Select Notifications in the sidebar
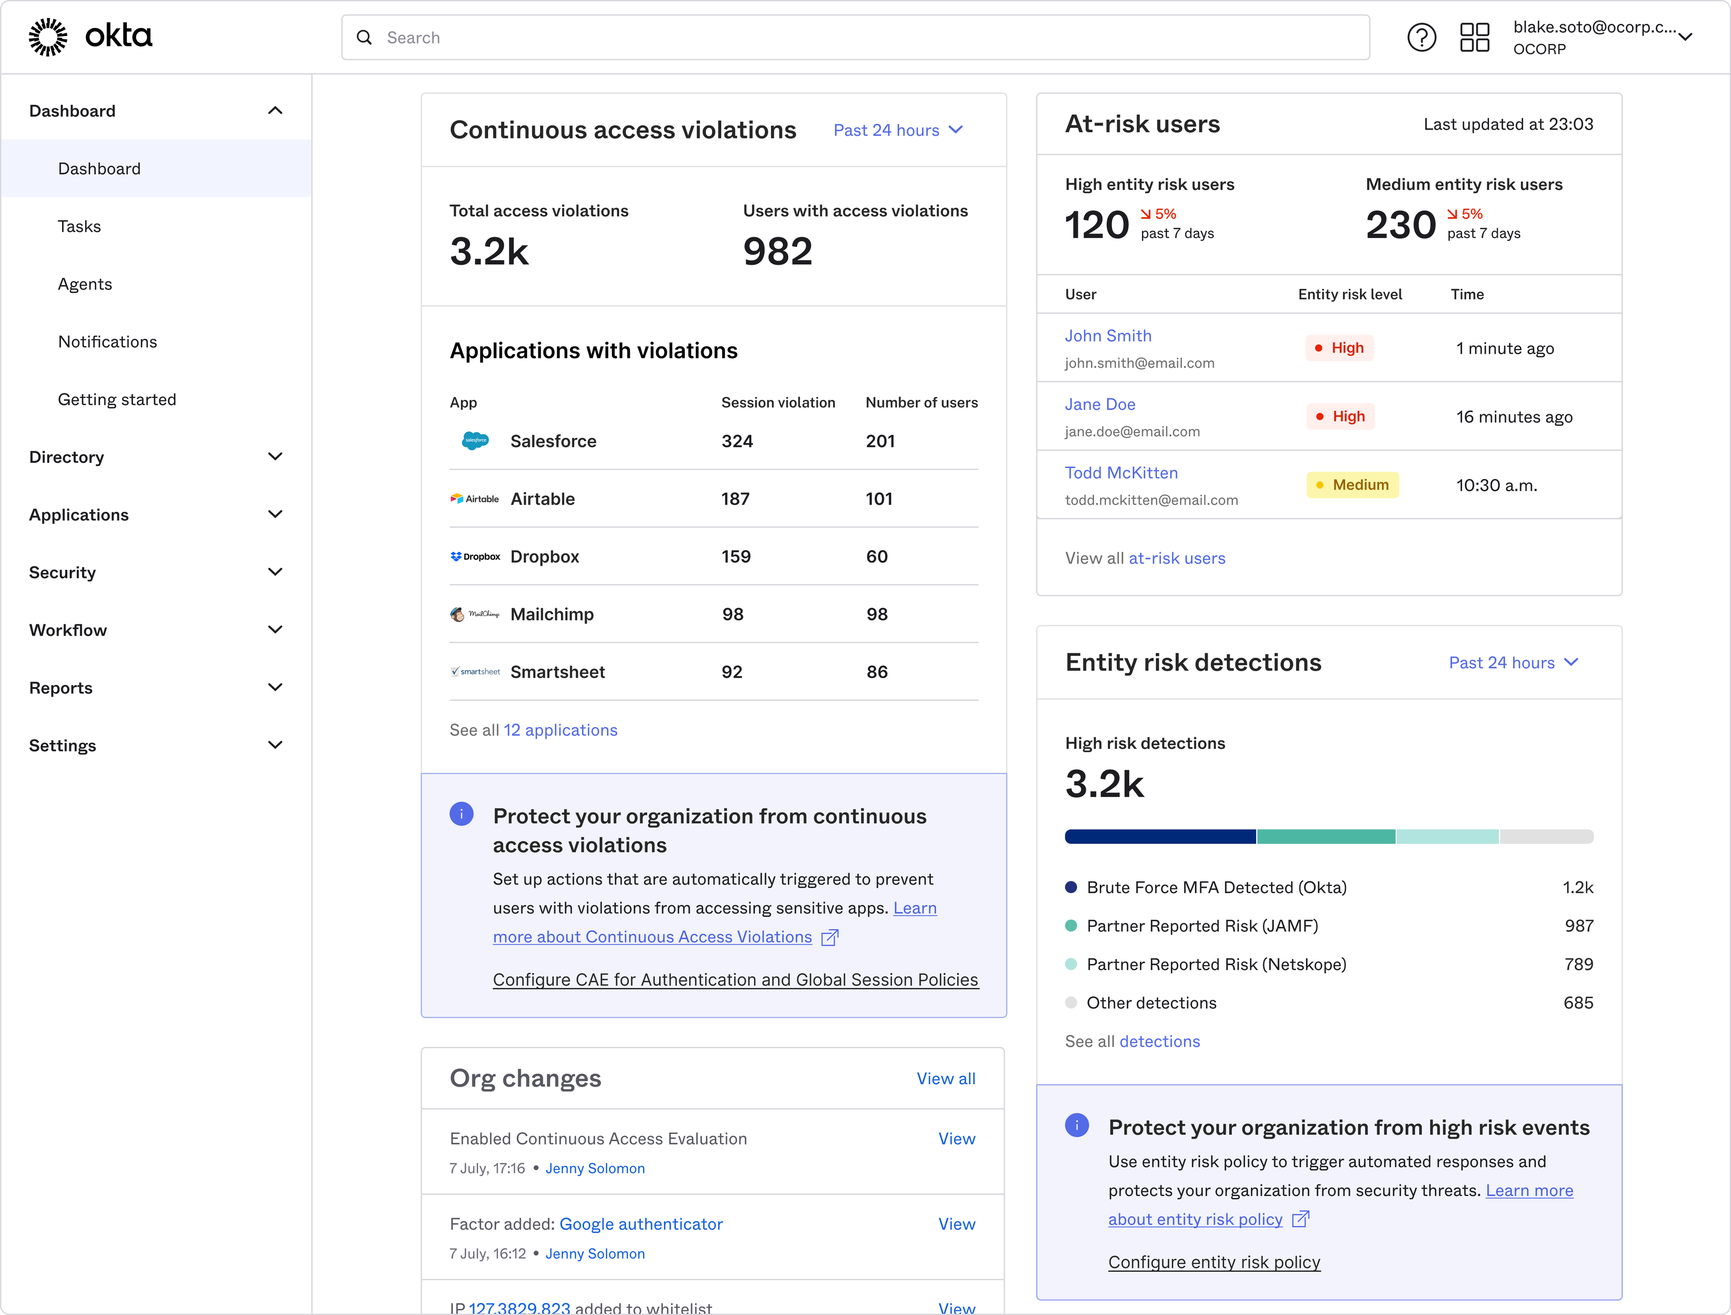1731x1315 pixels. coord(107,342)
